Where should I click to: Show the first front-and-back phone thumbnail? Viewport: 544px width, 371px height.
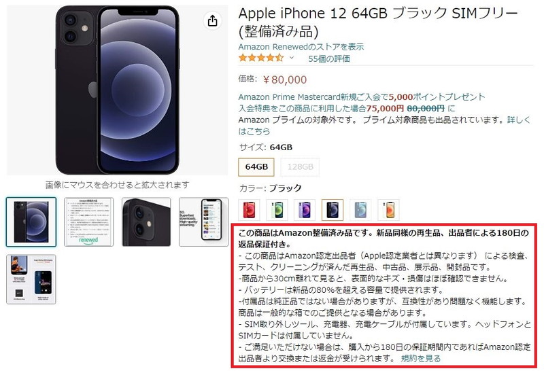31,222
